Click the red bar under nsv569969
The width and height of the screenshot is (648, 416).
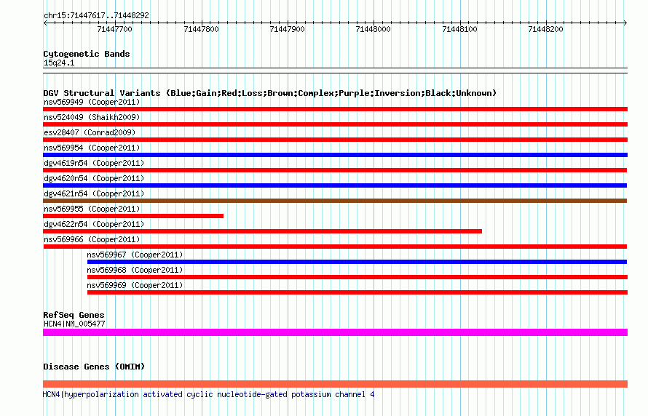click(x=357, y=292)
